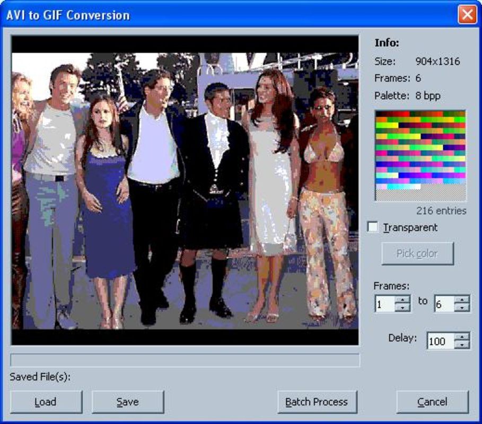Increase the Delay value
The width and height of the screenshot is (482, 424).
tap(462, 337)
